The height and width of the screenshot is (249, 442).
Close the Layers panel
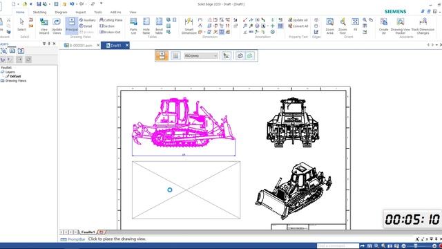54,44
